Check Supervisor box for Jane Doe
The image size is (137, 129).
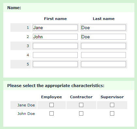point(112,105)
